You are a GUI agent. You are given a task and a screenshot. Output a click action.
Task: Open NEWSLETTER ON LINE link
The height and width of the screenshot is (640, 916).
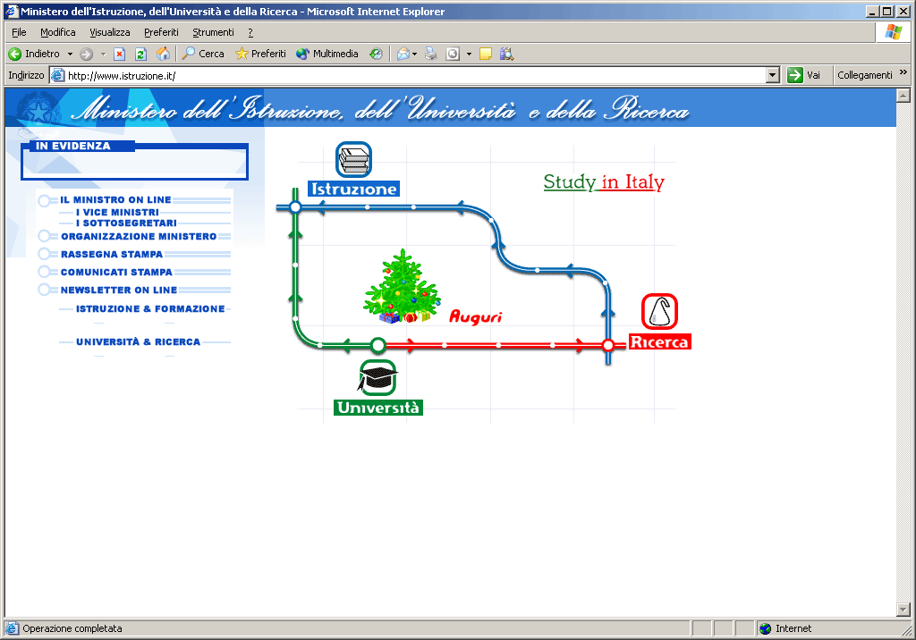[x=119, y=290]
